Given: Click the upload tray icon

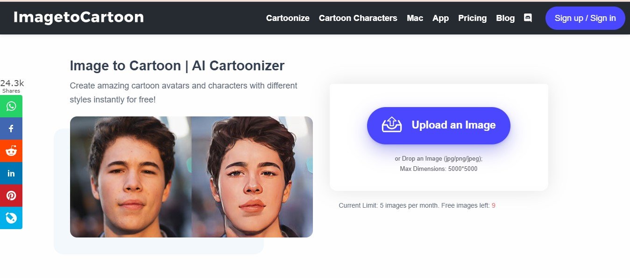Looking at the screenshot, I should tap(392, 125).
